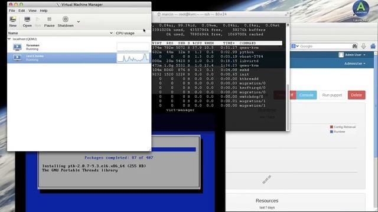Click the Packages completed text in installer
Viewport: 378px width, 212px height.
coord(119,158)
